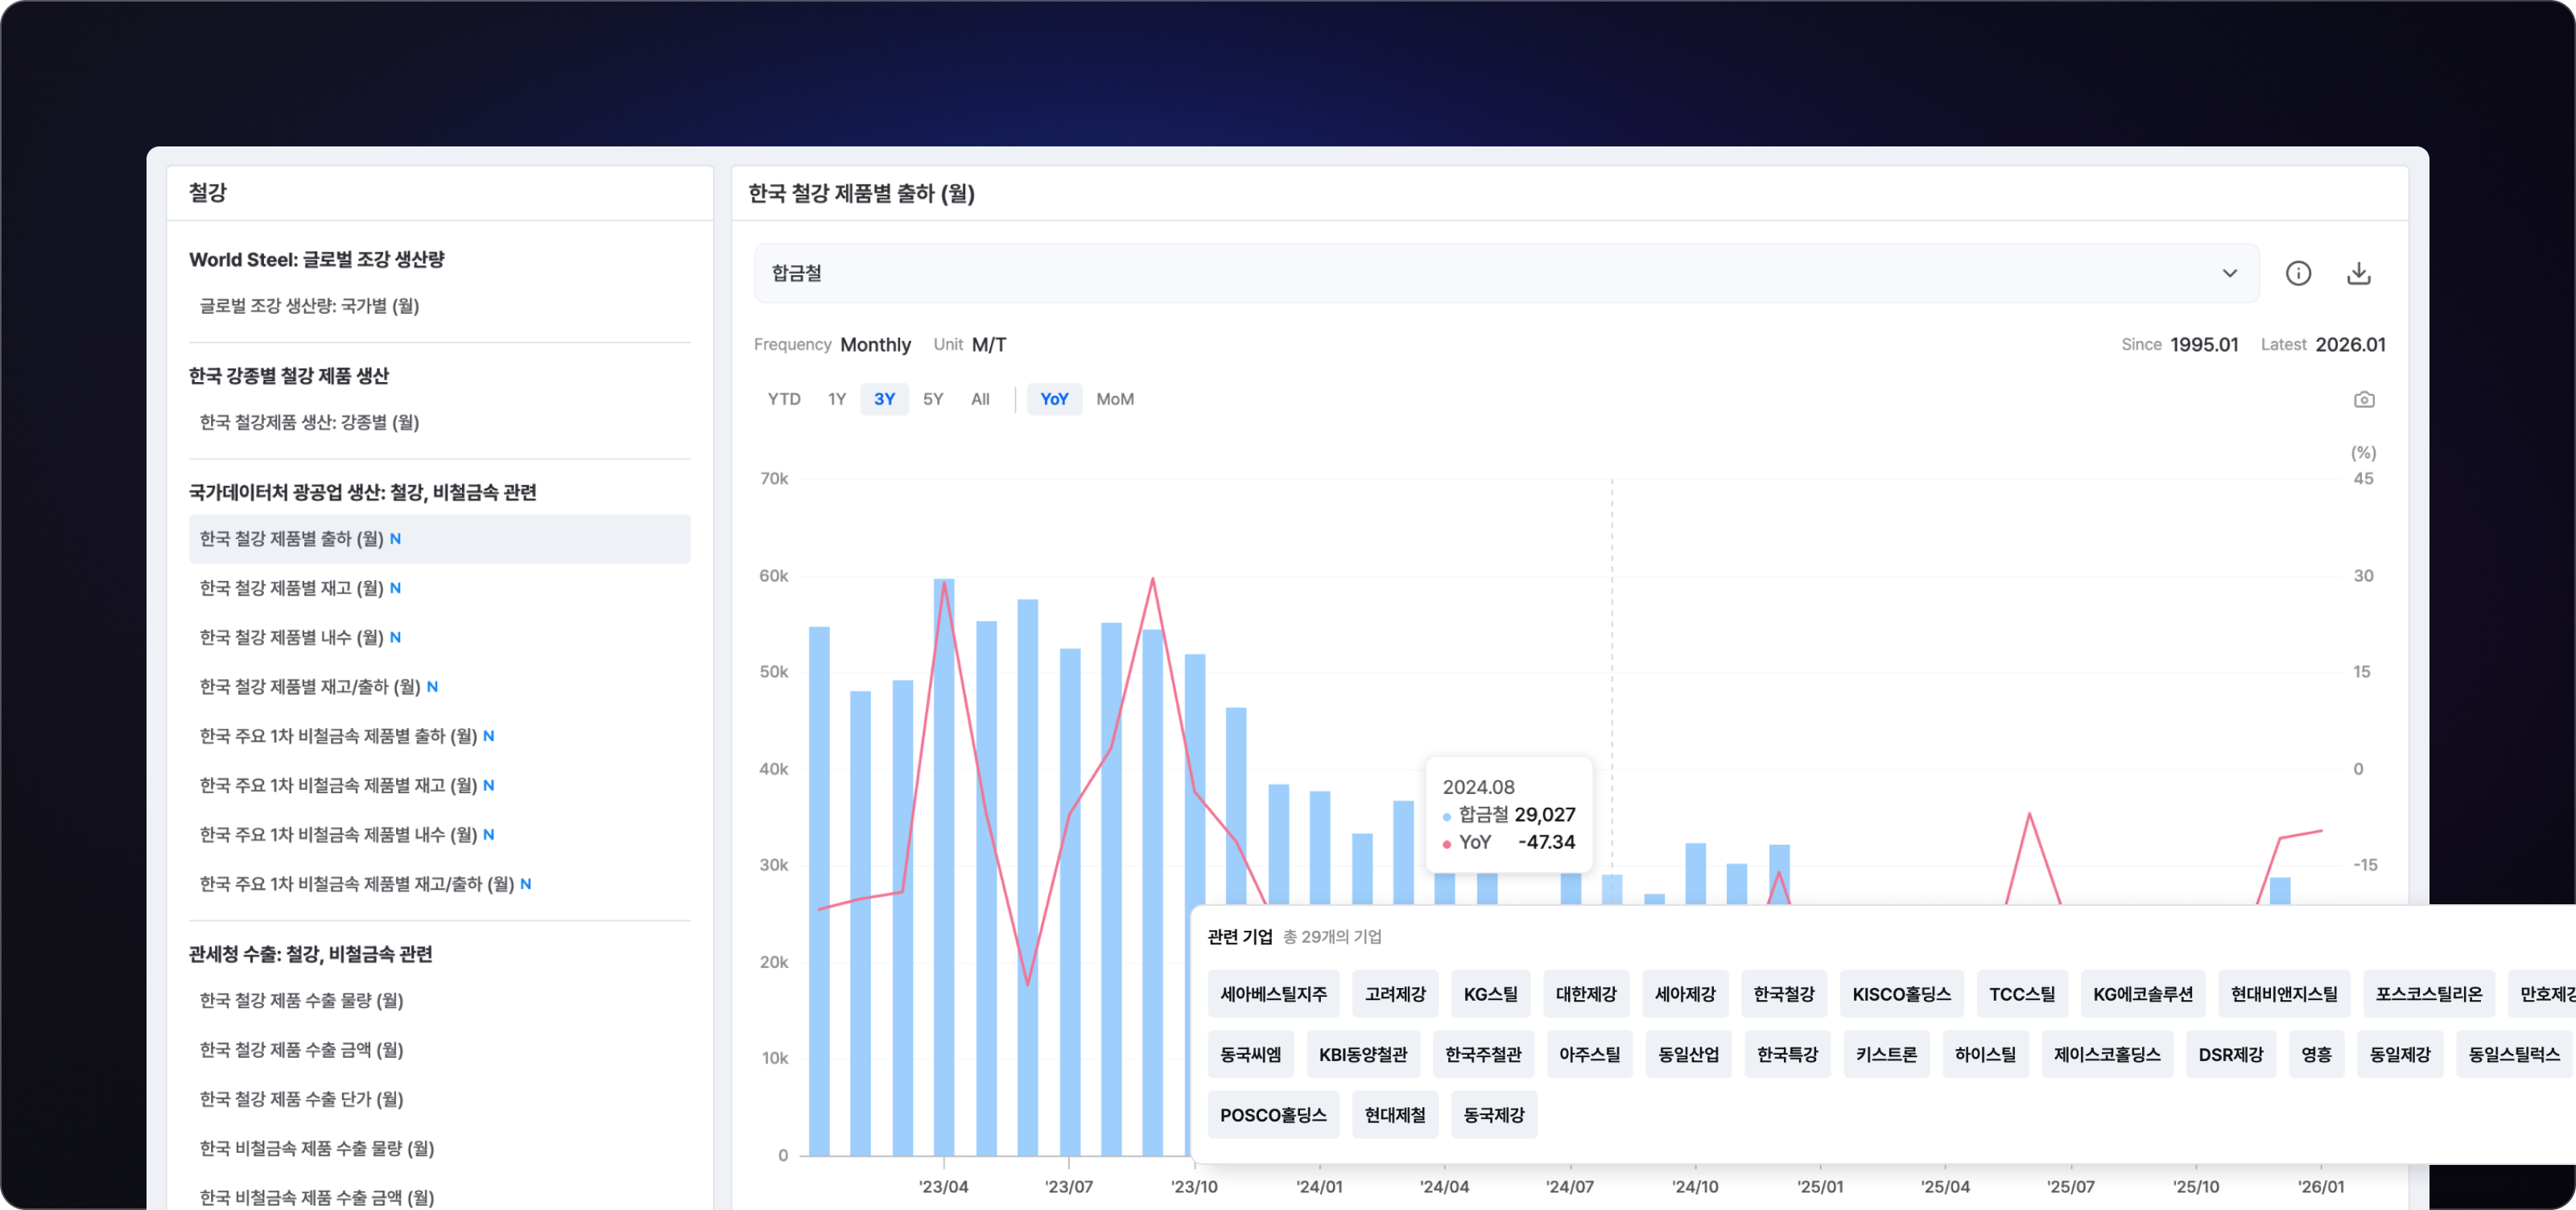Click the camera screenshot icon
This screenshot has width=2576, height=1210.
coord(2363,400)
